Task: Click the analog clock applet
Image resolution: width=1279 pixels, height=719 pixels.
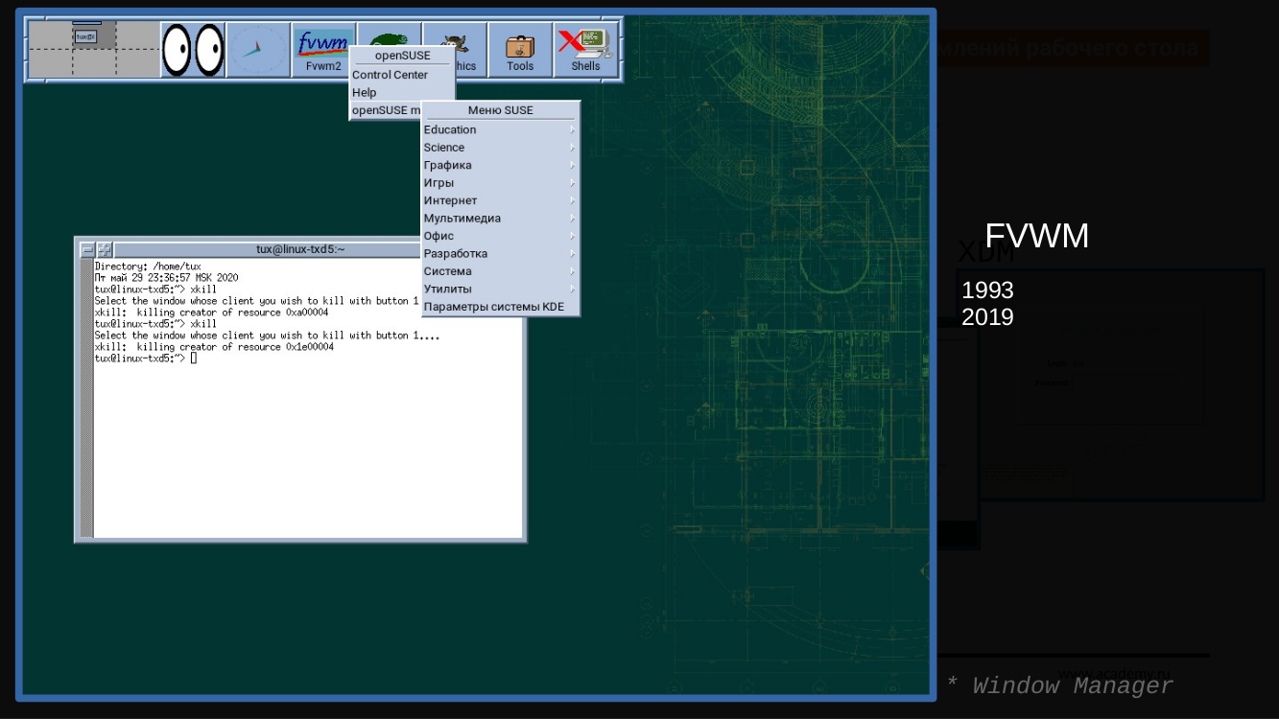Action: (258, 50)
